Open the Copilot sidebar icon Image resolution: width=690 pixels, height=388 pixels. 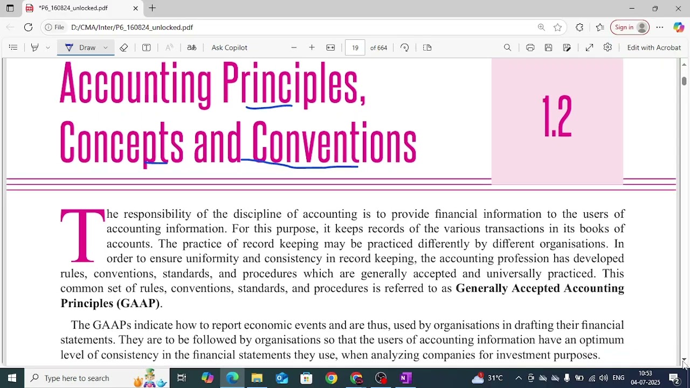coord(679,27)
